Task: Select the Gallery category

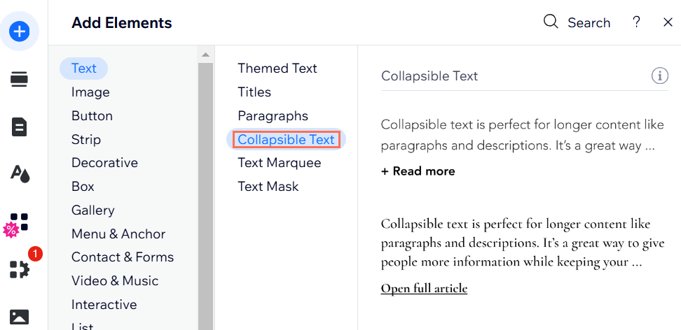Action: [x=93, y=210]
